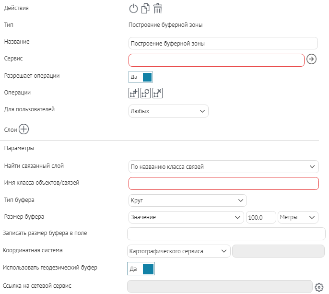Click the power (enable/disable) action icon

coord(134,8)
